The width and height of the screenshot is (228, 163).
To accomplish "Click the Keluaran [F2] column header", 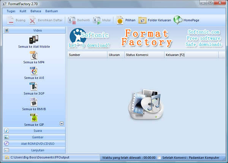I will (192, 55).
